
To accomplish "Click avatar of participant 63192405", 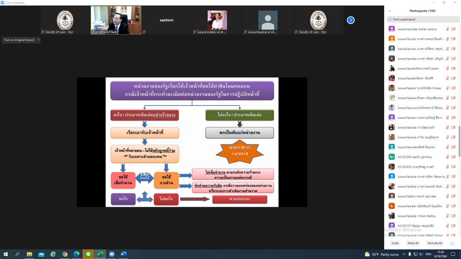I will [391, 167].
